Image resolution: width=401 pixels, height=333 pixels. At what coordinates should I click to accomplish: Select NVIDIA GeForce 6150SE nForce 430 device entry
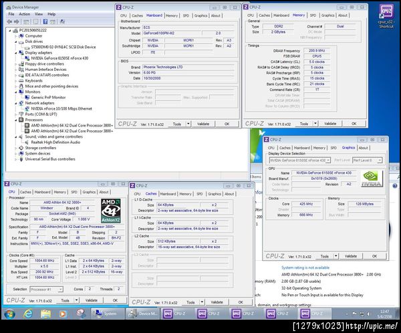[x=59, y=58]
